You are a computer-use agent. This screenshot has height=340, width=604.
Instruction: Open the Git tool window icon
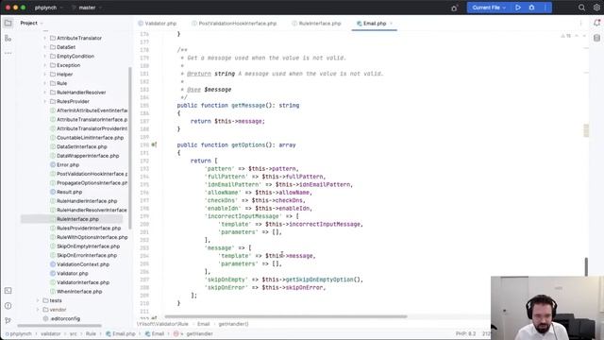pyautogui.click(x=8, y=320)
